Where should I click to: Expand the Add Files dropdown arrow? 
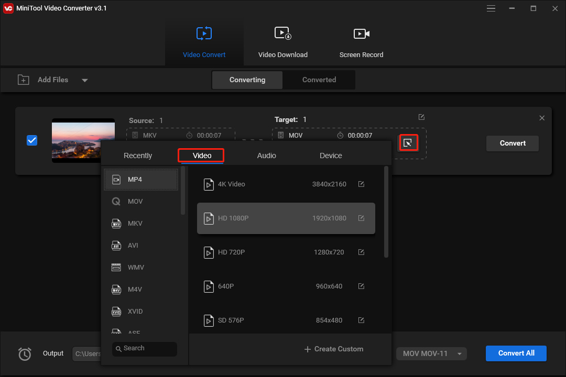click(x=84, y=80)
